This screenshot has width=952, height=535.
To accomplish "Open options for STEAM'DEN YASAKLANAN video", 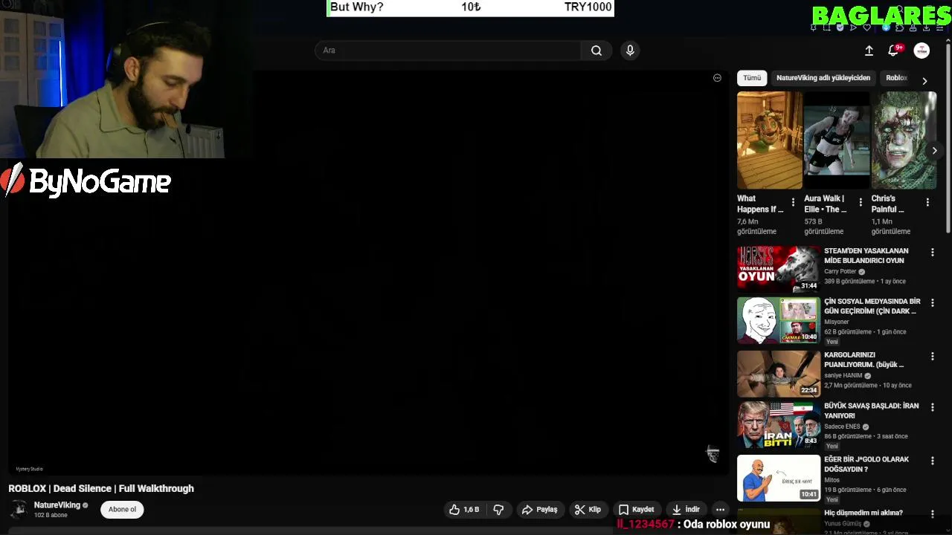I will point(932,253).
